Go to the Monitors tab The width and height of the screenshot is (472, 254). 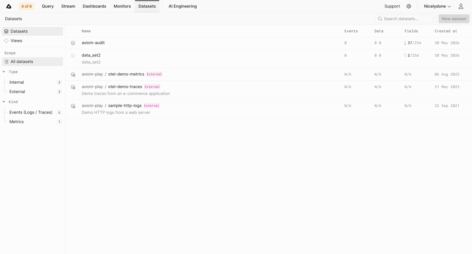point(122,6)
